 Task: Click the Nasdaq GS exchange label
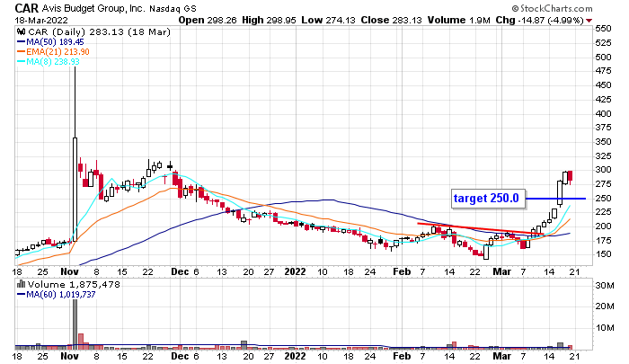pyautogui.click(x=173, y=8)
